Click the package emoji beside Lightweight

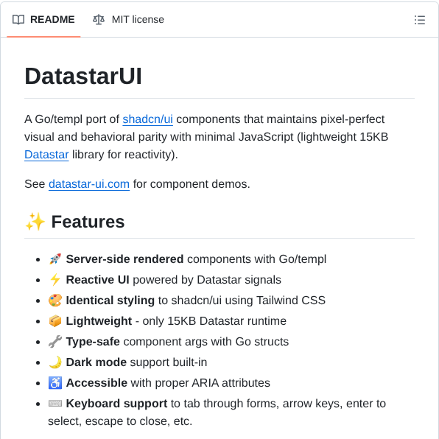(x=55, y=321)
